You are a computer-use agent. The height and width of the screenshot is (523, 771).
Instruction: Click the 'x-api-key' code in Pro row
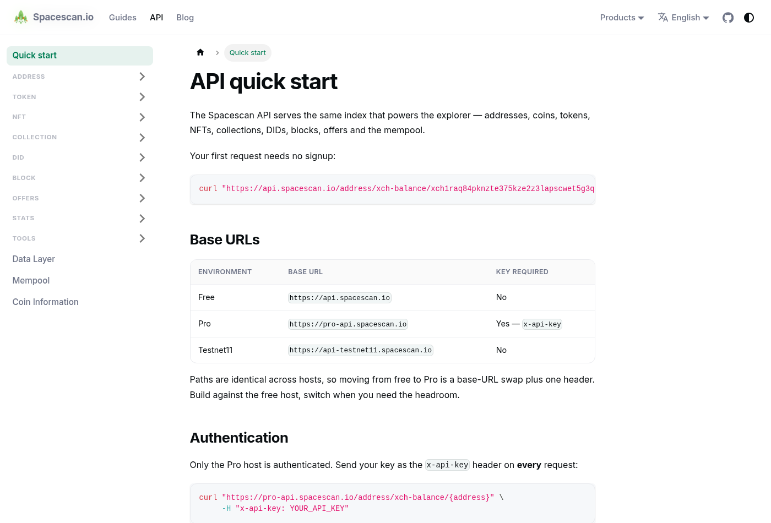pos(542,324)
